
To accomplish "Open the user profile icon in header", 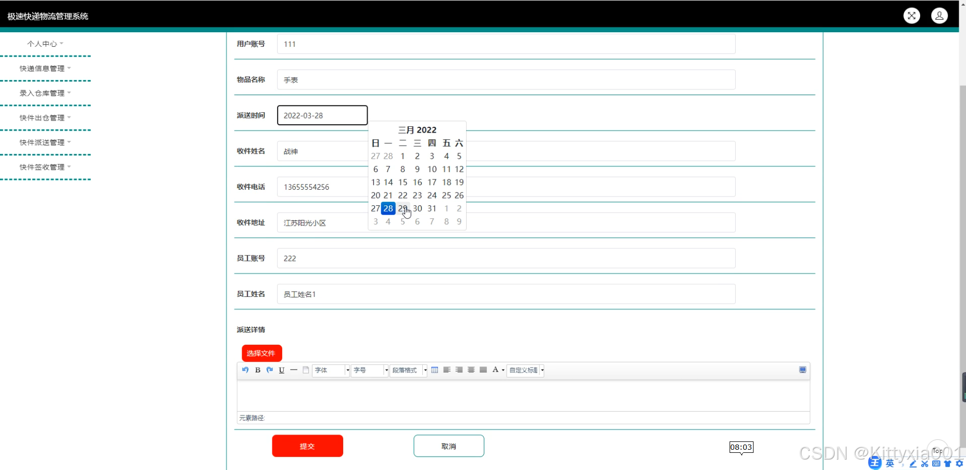I will pos(939,16).
